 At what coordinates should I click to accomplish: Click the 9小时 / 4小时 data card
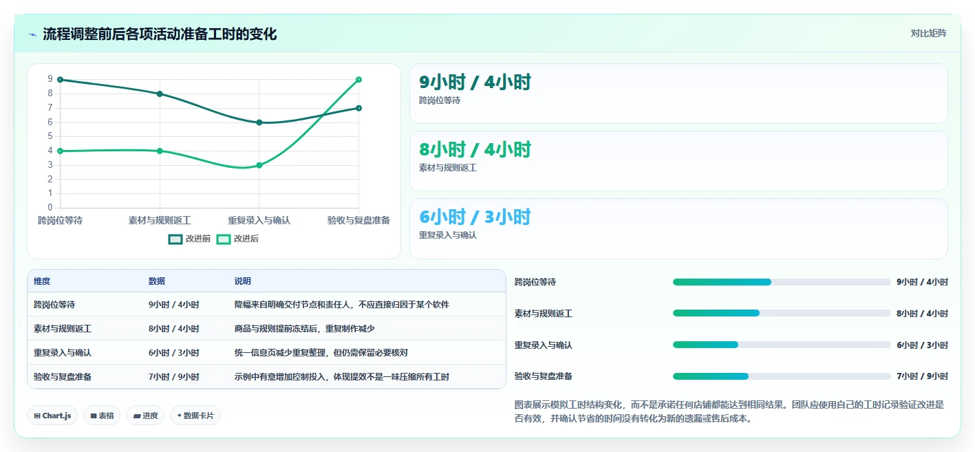click(678, 94)
